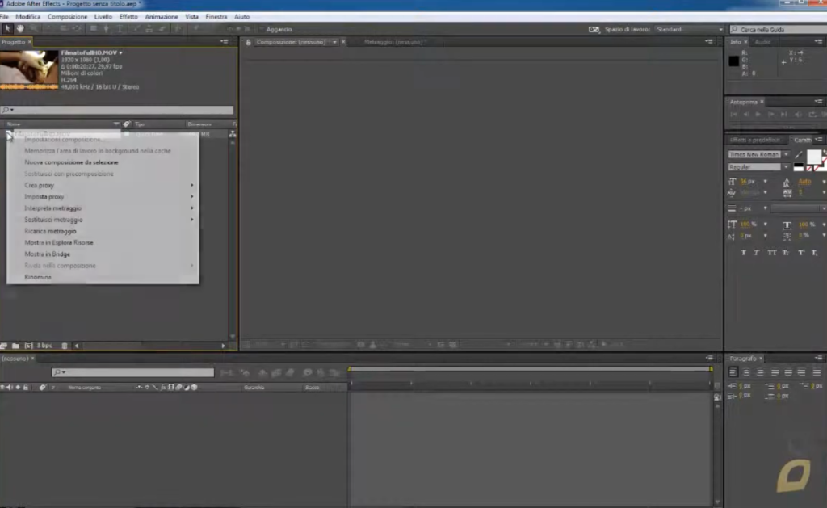Expand the Interpreta metraggio submenu

click(109, 208)
